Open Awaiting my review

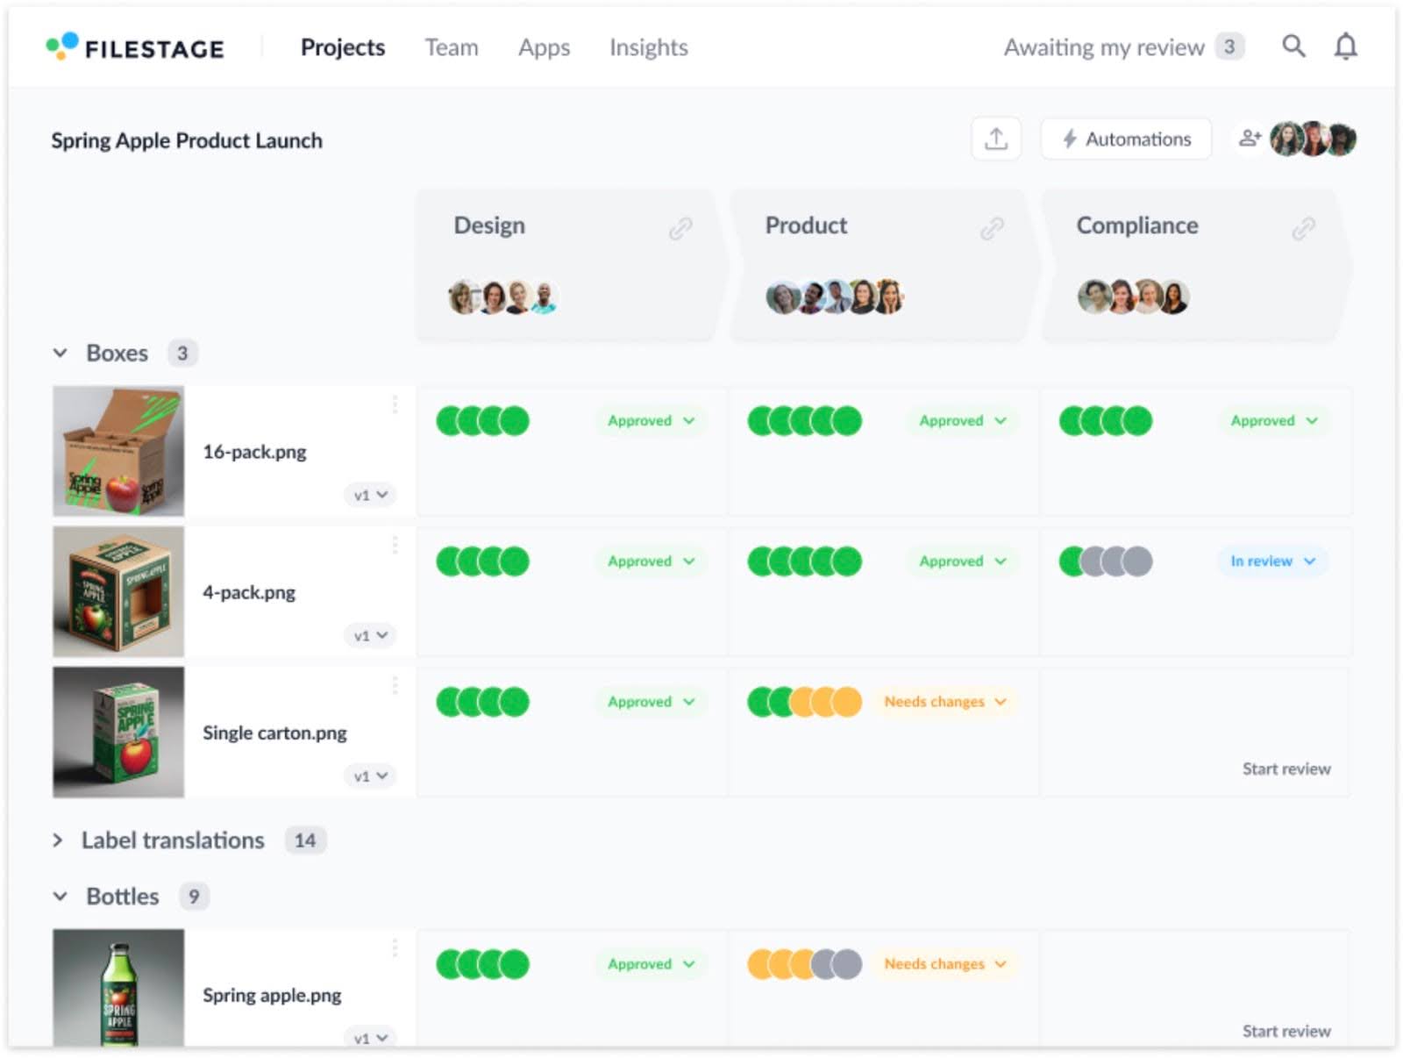(x=1104, y=47)
